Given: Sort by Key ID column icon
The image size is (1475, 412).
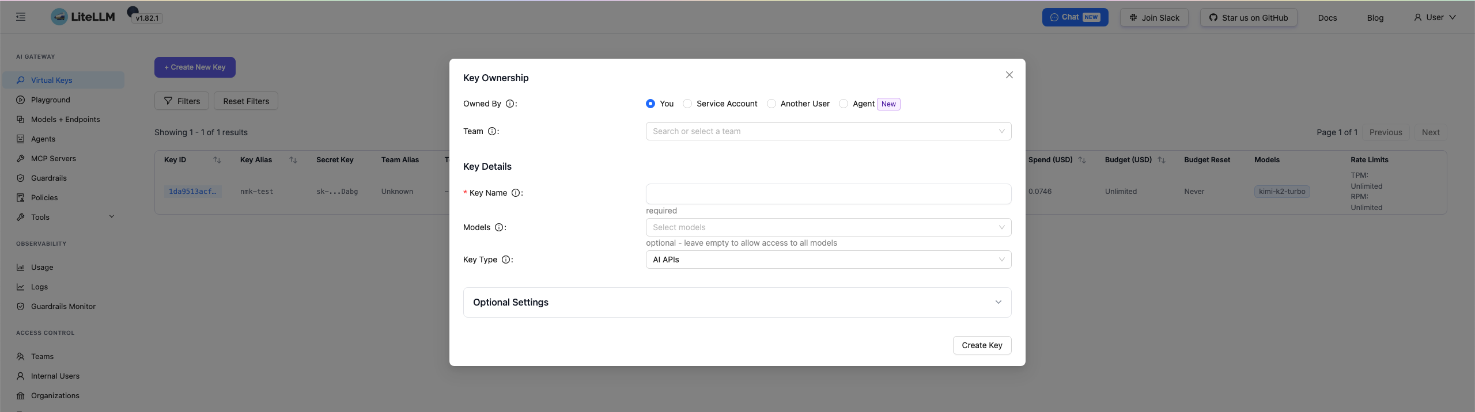Looking at the screenshot, I should click(217, 160).
